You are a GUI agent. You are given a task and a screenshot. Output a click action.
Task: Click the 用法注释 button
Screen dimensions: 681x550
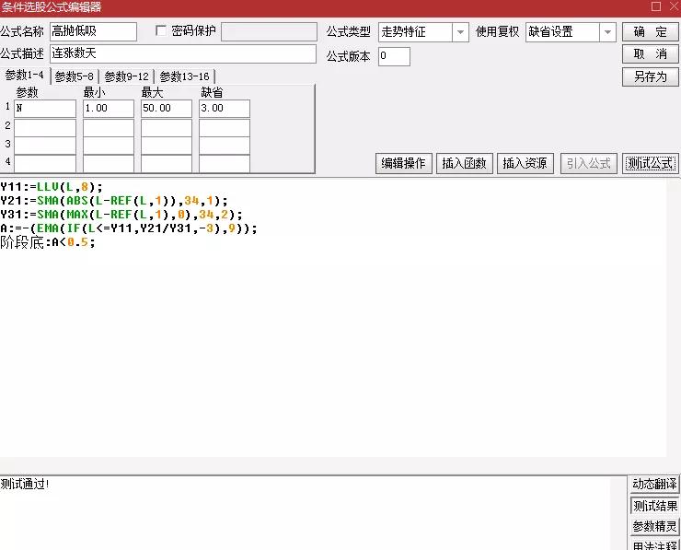tap(654, 544)
